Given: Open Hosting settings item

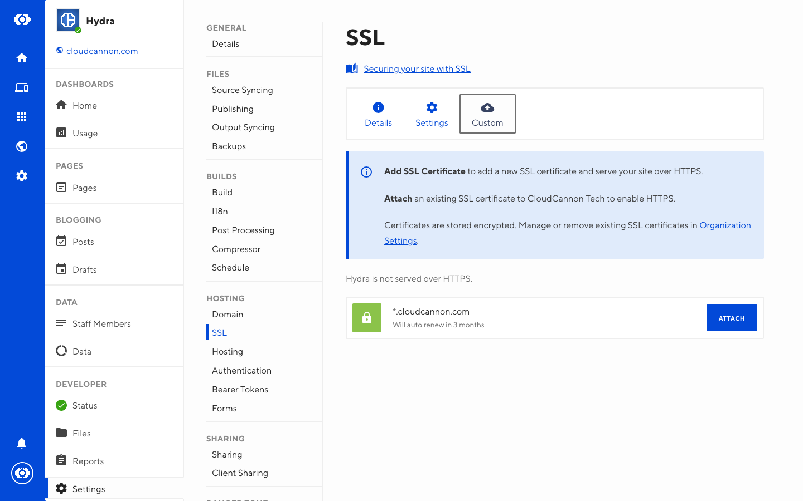Looking at the screenshot, I should [x=228, y=352].
